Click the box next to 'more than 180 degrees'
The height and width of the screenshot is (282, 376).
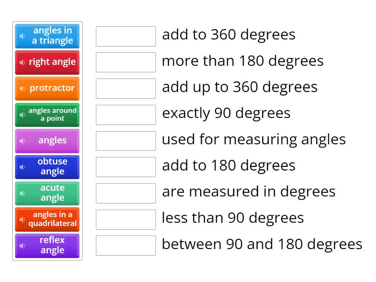(125, 62)
